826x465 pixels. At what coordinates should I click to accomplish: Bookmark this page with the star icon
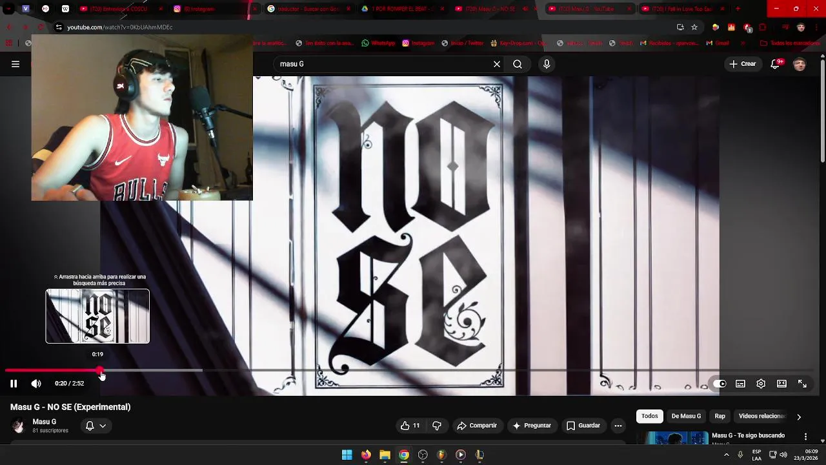click(x=694, y=27)
